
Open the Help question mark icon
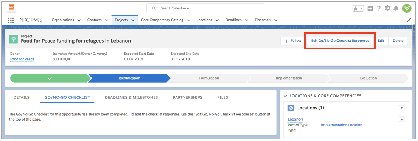[379, 8]
